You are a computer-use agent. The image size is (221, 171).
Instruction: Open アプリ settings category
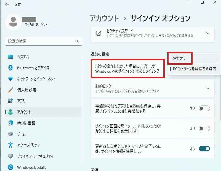(43, 101)
